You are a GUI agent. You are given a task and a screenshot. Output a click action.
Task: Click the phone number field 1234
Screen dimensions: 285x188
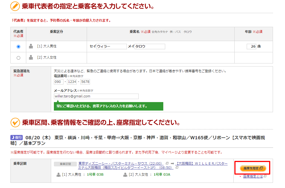click(x=72, y=82)
